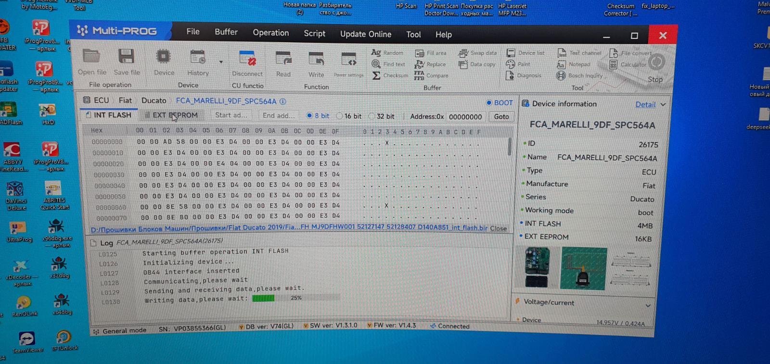Open the TeamViewer desktop icon
770x364 pixels.
pos(27,342)
